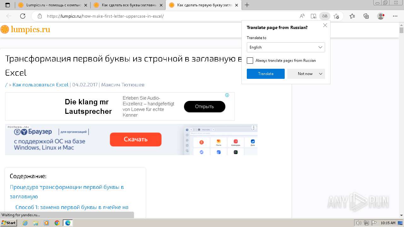
Task: Click the lumpics.ru logo
Action: point(25,30)
